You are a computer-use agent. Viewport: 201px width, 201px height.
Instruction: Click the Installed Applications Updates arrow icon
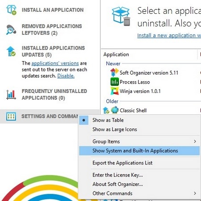(x=11, y=51)
